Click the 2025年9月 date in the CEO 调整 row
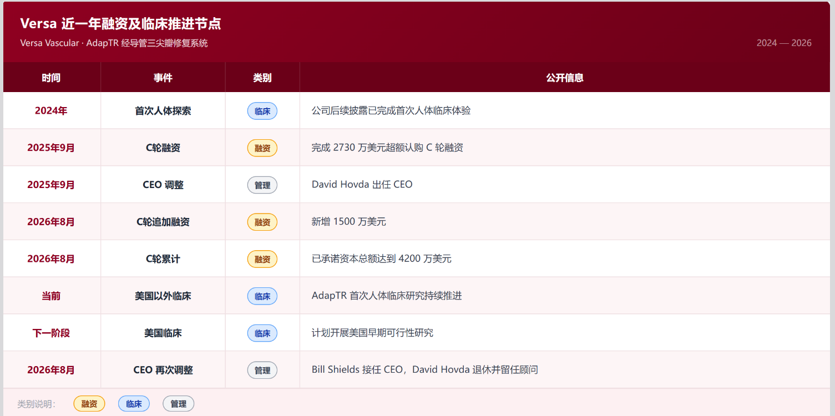This screenshot has height=416, width=835. pyautogui.click(x=51, y=185)
